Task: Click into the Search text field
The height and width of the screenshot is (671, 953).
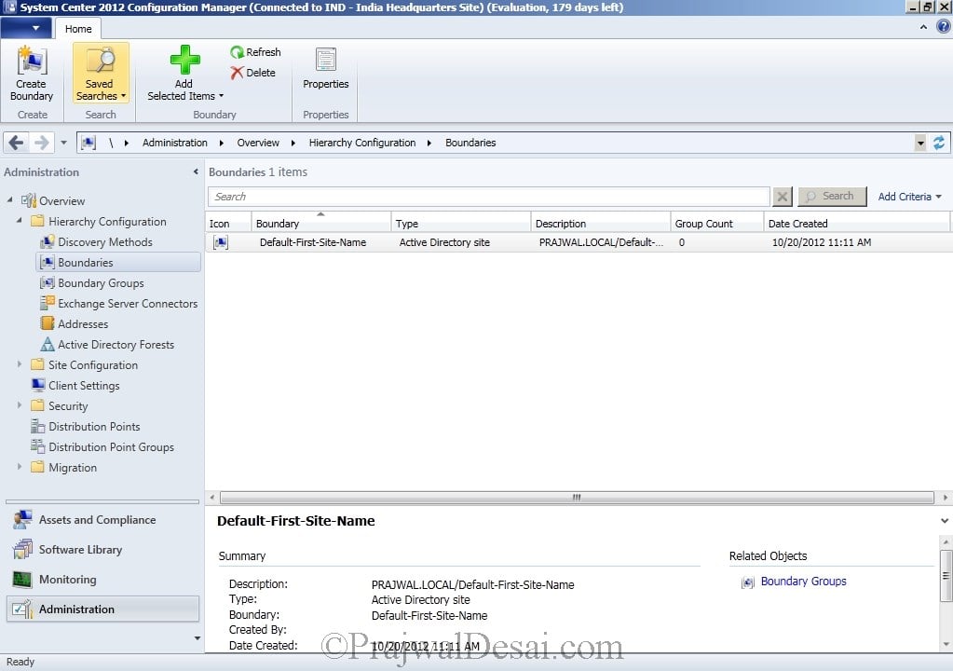Action: click(489, 197)
